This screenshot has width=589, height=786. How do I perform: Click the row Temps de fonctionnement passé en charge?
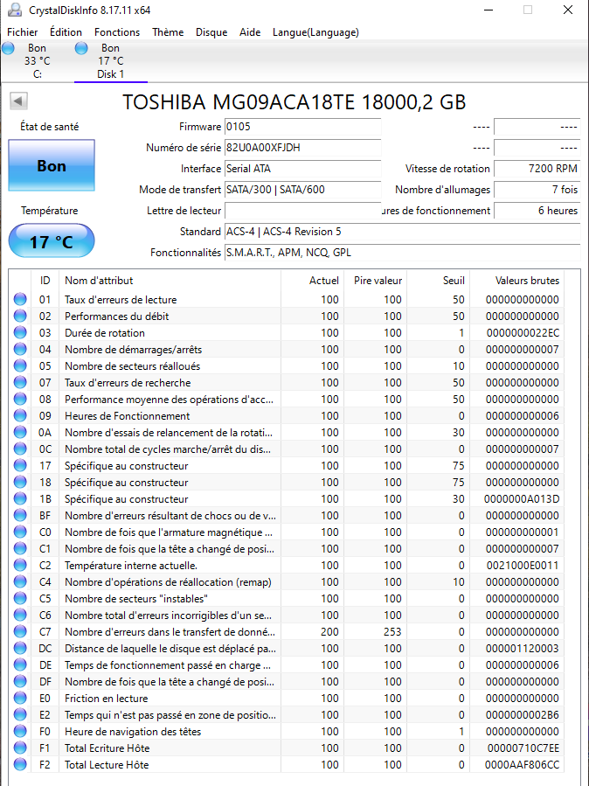pos(287,664)
